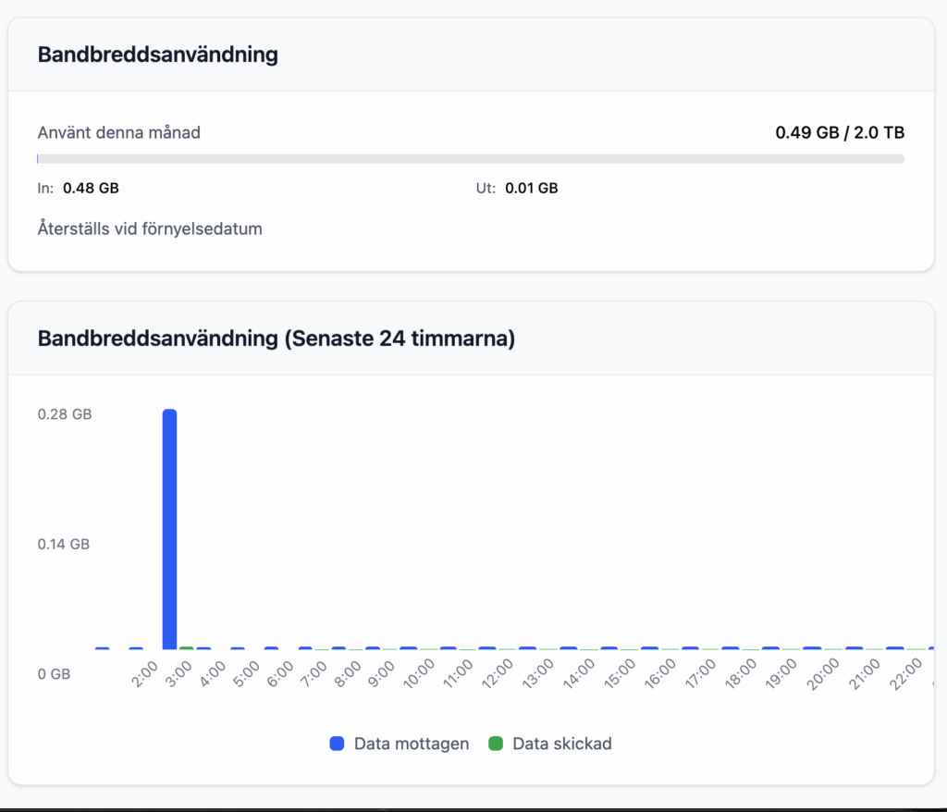Click the Ut: 0.01 GB value
The image size is (947, 812).
coord(531,189)
